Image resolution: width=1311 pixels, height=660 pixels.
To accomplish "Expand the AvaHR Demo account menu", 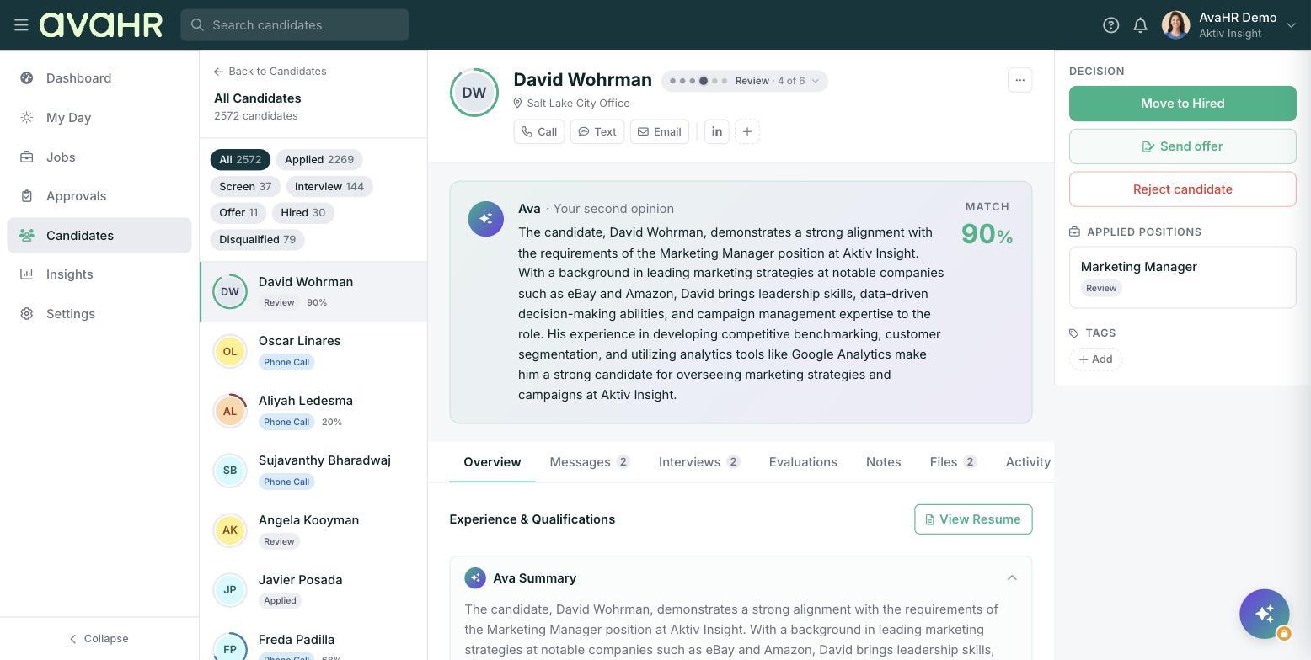I will coord(1291,25).
